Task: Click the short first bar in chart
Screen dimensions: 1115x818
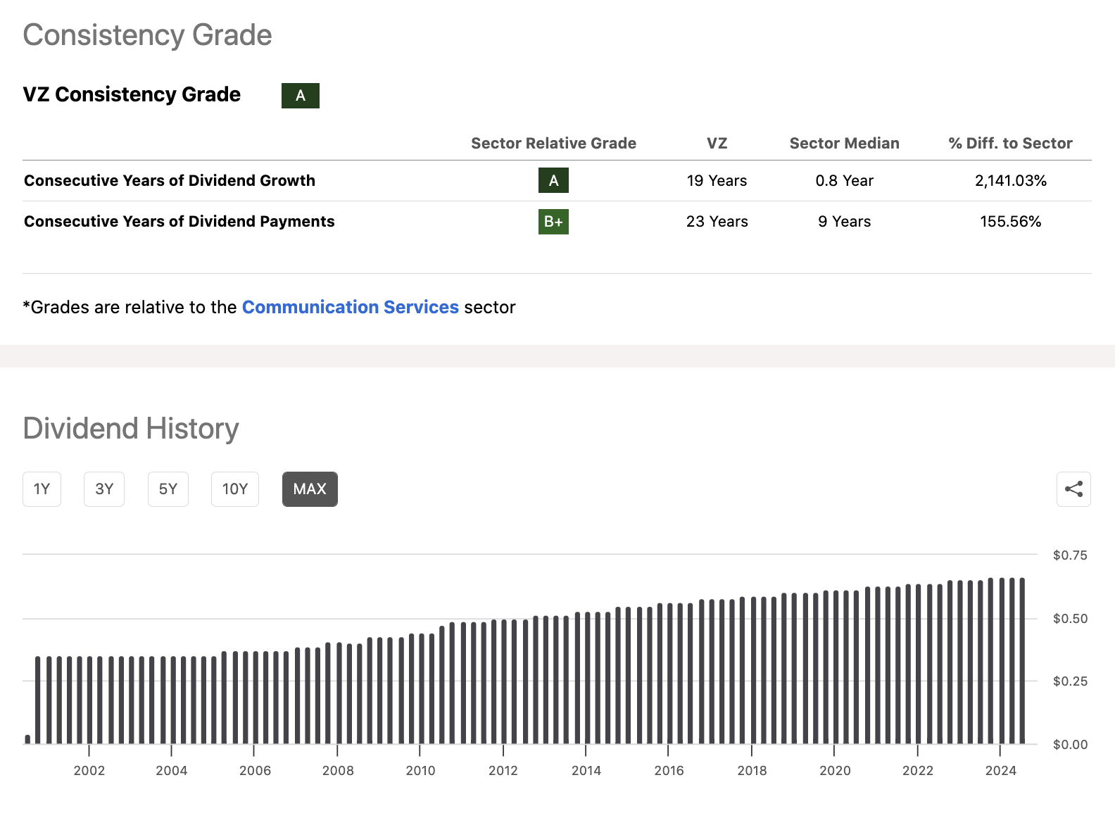Action: [27, 739]
